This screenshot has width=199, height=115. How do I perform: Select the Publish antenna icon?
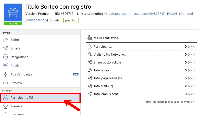5,66
